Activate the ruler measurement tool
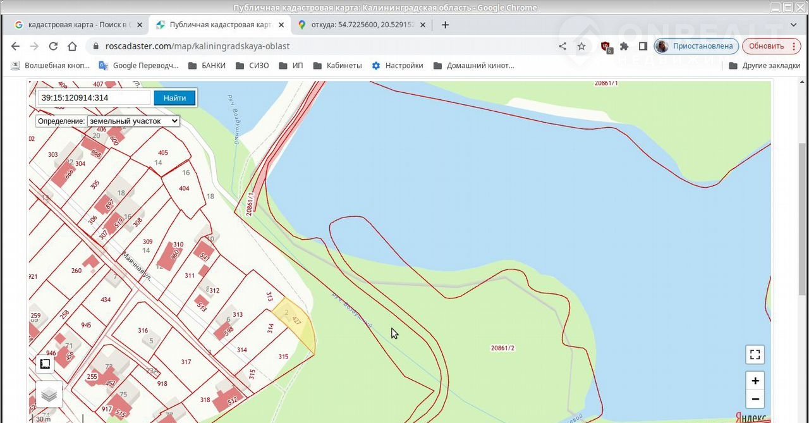 tap(45, 364)
